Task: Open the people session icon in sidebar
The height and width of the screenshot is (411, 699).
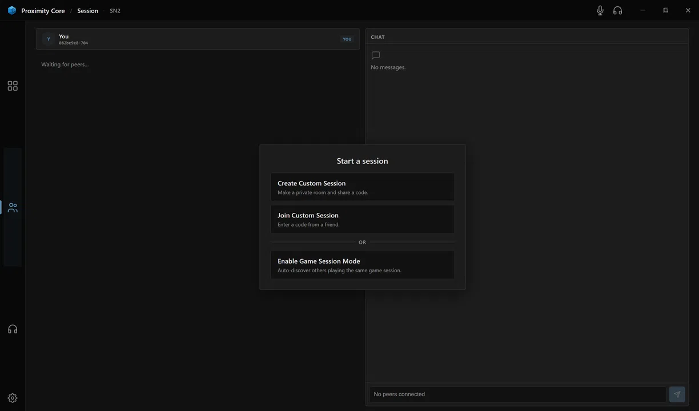Action: [x=13, y=207]
